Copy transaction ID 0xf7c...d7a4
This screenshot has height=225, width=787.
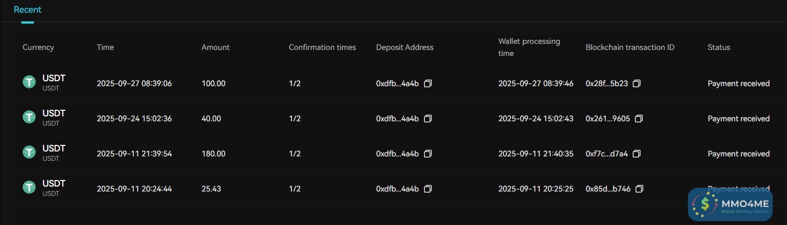click(x=637, y=154)
